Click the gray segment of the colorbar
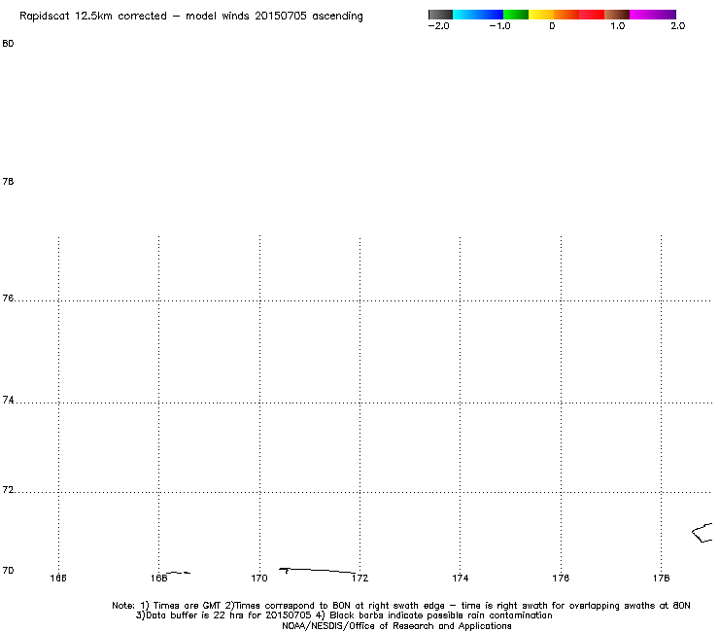The width and height of the screenshot is (719, 632). 441,15
